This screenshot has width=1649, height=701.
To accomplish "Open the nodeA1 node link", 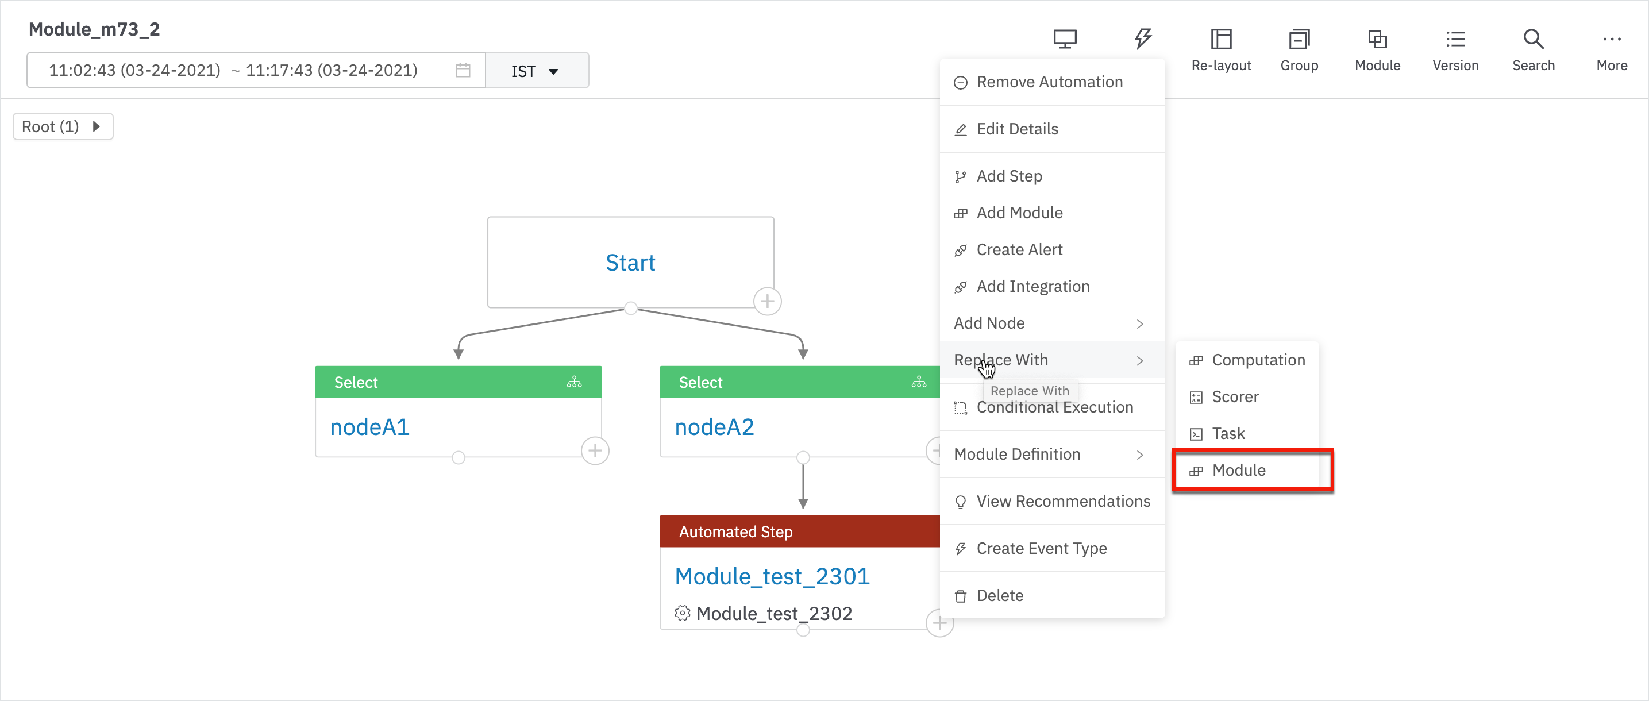I will click(369, 427).
